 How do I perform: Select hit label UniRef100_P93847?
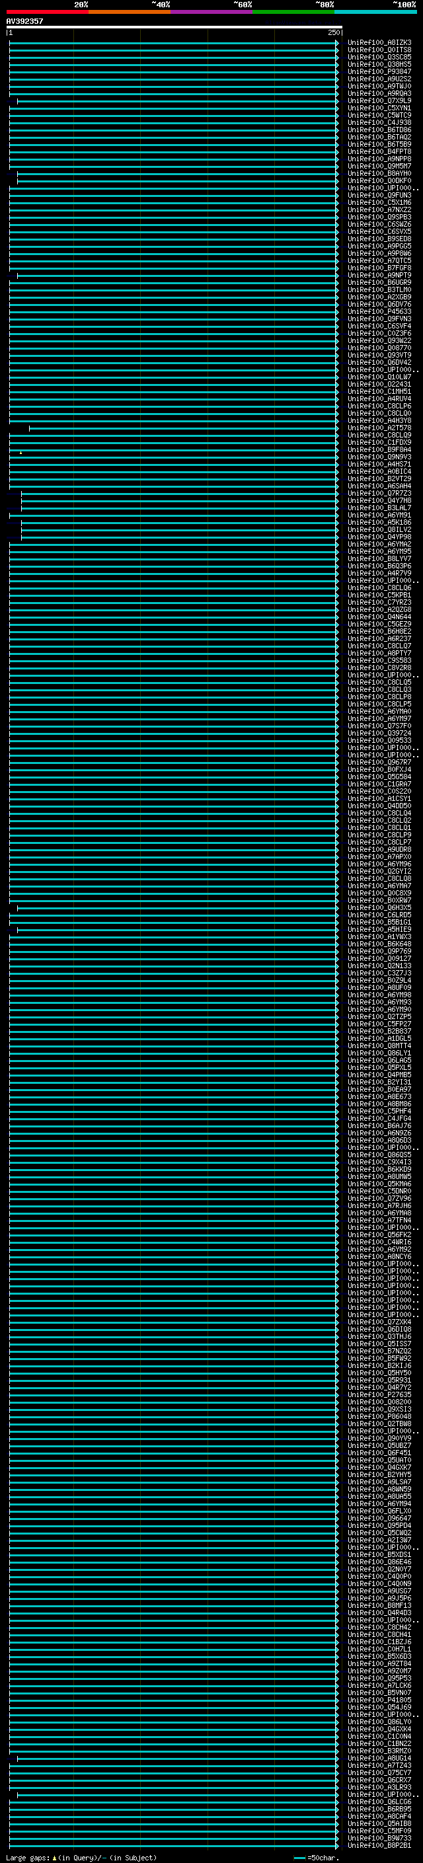379,71
